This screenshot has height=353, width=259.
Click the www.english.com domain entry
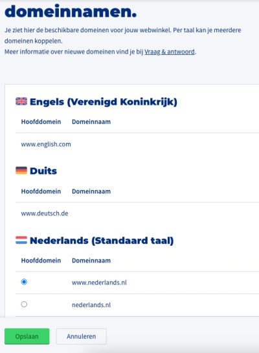[x=46, y=144]
